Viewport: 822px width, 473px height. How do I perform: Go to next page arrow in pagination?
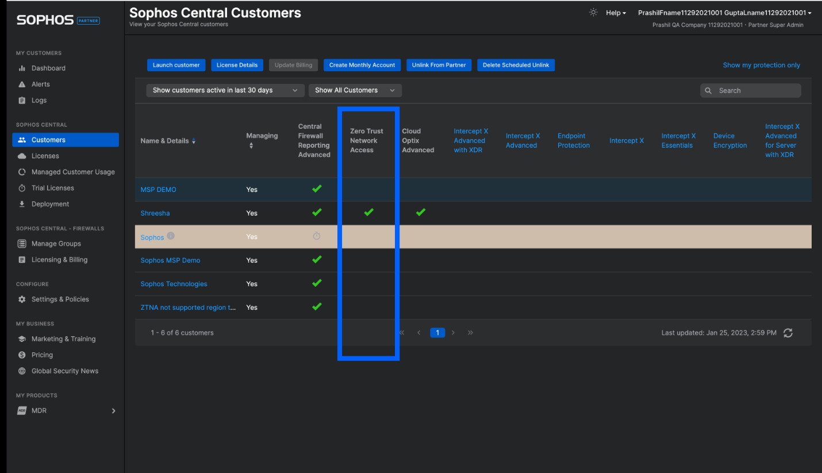click(454, 333)
